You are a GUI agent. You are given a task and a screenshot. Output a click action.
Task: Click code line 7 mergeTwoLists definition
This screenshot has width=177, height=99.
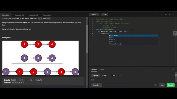point(113,31)
